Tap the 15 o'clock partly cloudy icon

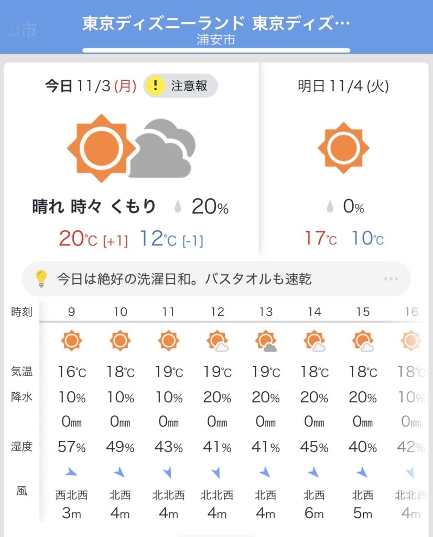click(363, 341)
